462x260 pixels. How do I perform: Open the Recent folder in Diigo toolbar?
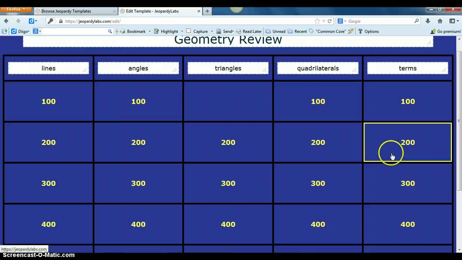tap(297, 31)
